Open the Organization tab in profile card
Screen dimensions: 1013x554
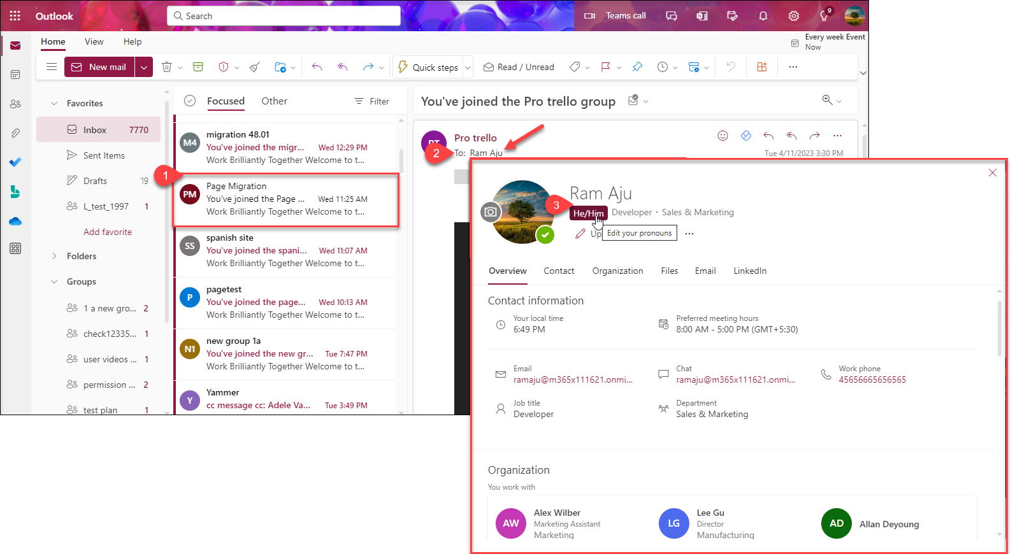[617, 271]
